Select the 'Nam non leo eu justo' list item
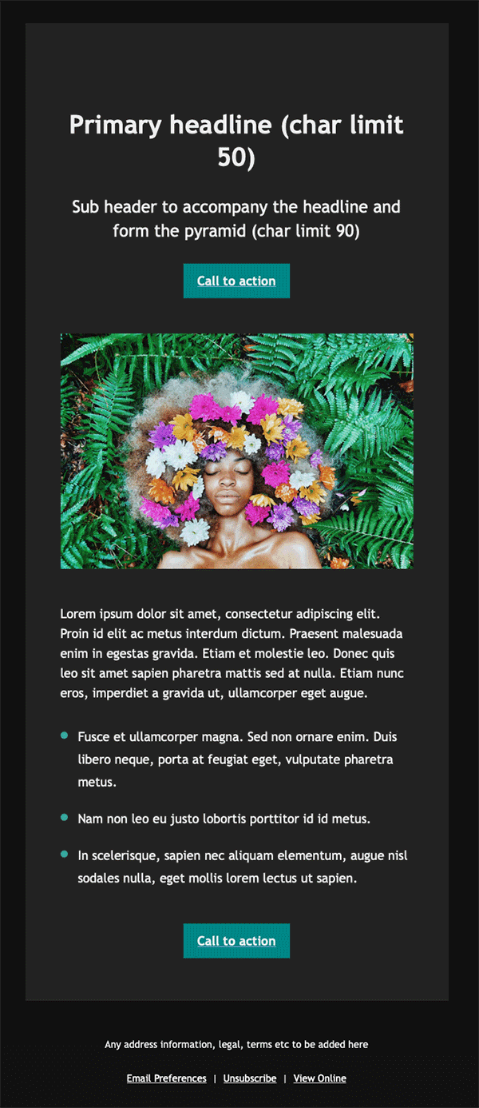 point(224,819)
